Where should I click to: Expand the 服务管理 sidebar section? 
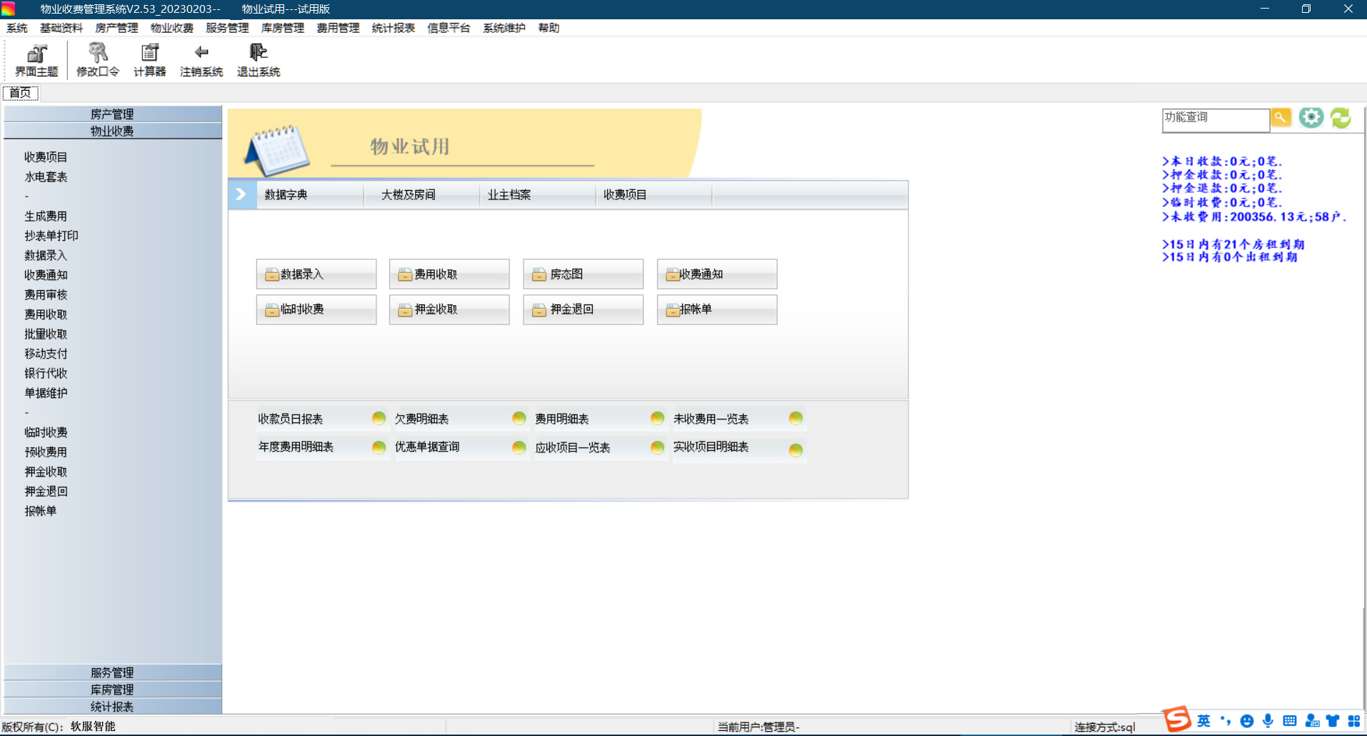(x=112, y=672)
